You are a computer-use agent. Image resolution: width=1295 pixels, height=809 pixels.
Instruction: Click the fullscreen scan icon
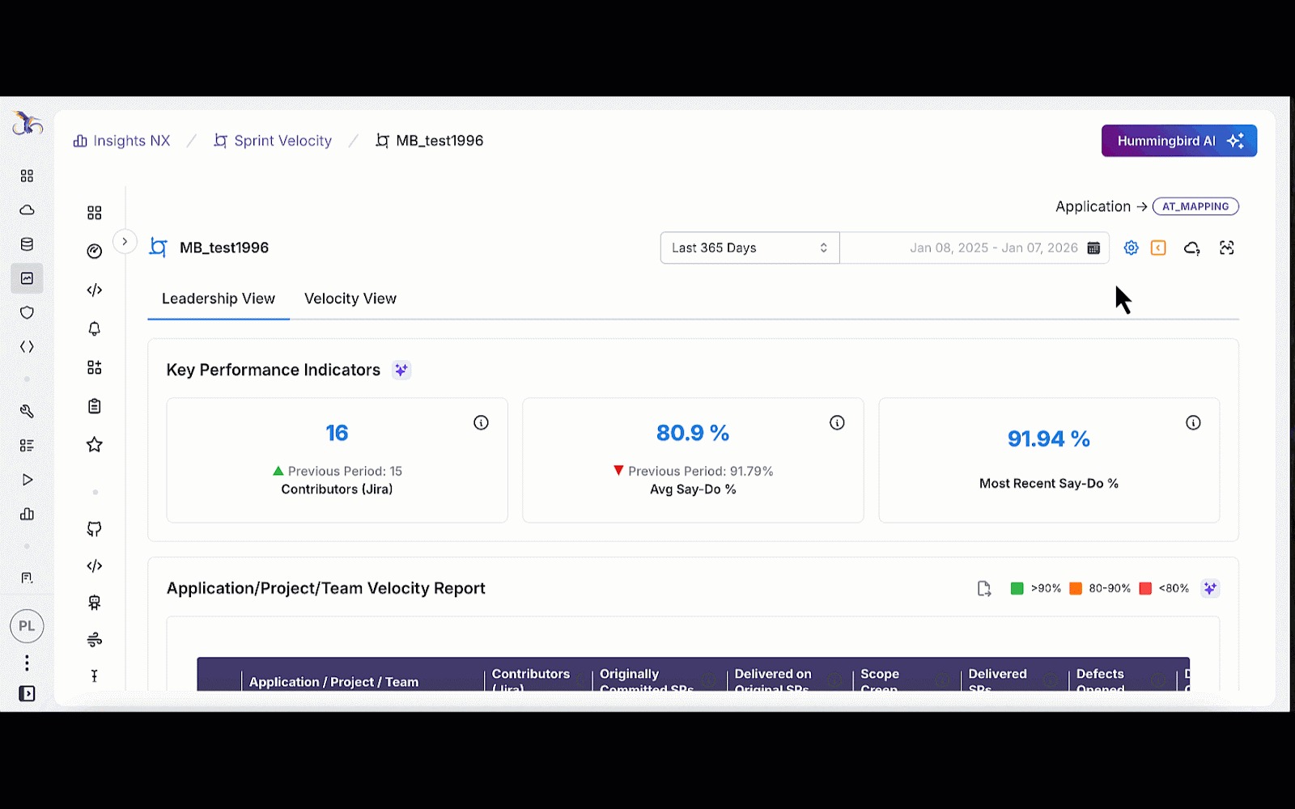1226,248
